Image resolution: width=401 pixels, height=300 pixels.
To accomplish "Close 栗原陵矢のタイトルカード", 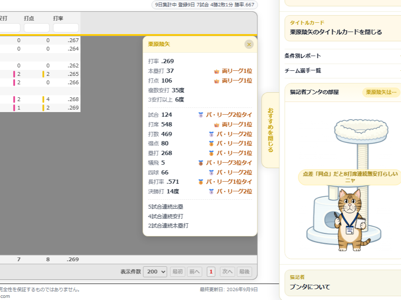I will coord(343,28).
